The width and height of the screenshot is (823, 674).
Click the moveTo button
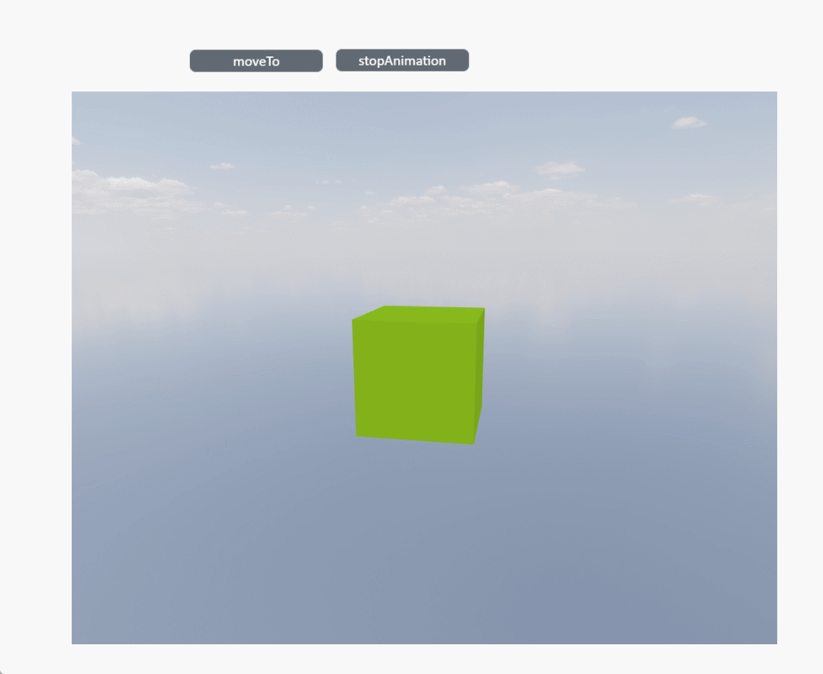pos(256,61)
